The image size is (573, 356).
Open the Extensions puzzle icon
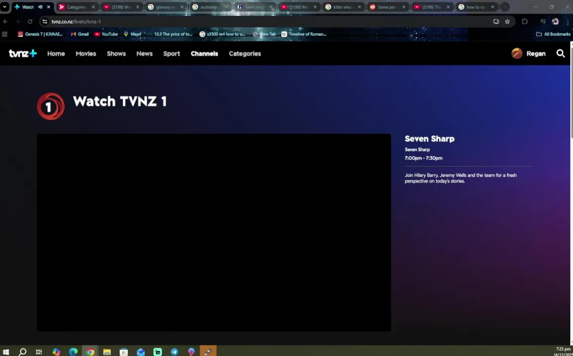click(x=524, y=22)
